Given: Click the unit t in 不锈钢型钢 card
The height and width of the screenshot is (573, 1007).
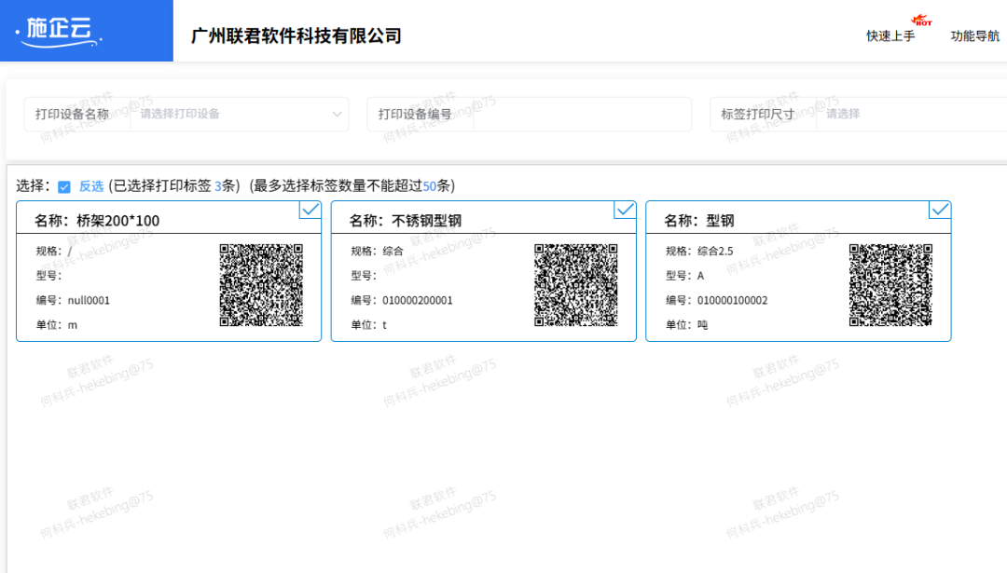Looking at the screenshot, I should pos(385,325).
